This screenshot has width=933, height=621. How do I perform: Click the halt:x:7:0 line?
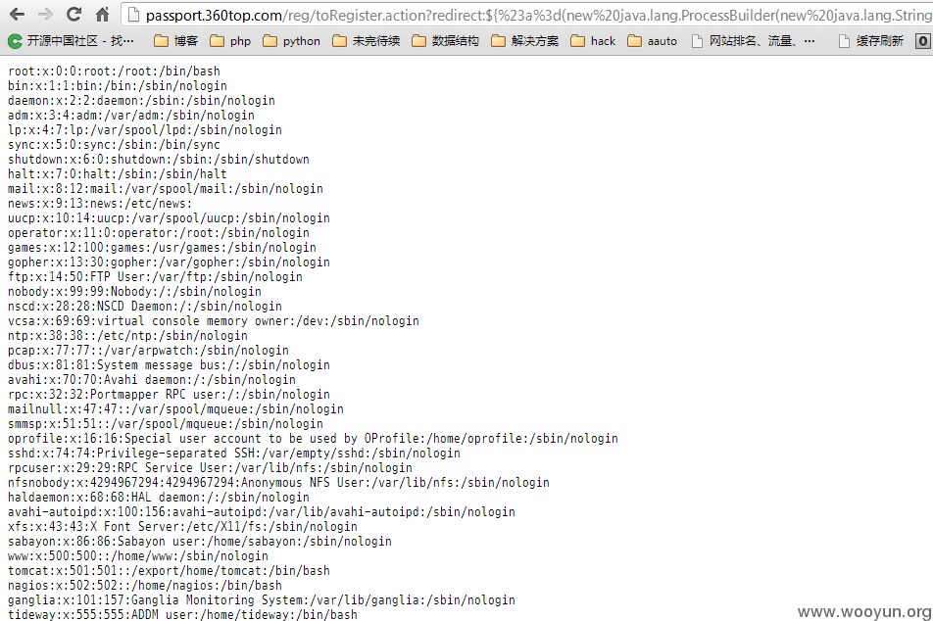coord(118,173)
